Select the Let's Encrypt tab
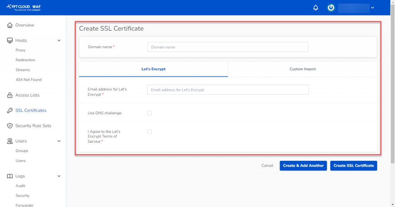Screen dimensions: 395x207 154,69
